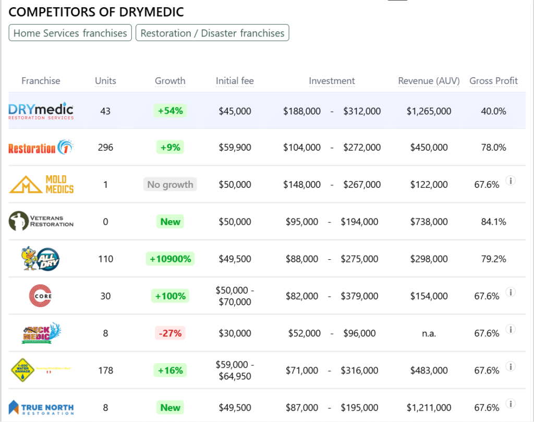Click the Franchise column header

41,81
